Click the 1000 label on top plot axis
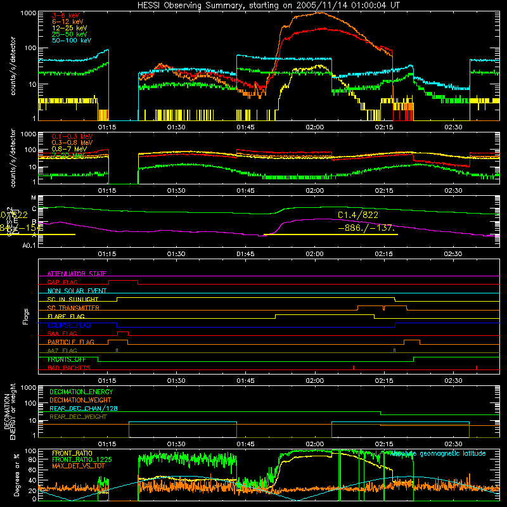 (x=28, y=13)
